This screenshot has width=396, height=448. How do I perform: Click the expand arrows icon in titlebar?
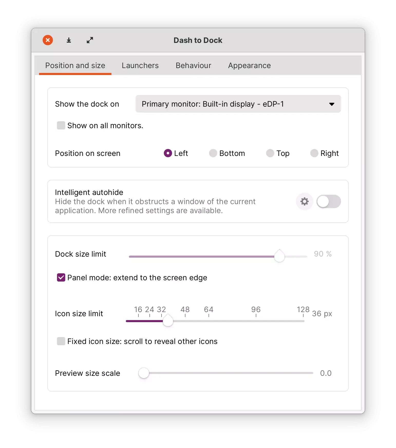[x=90, y=40]
